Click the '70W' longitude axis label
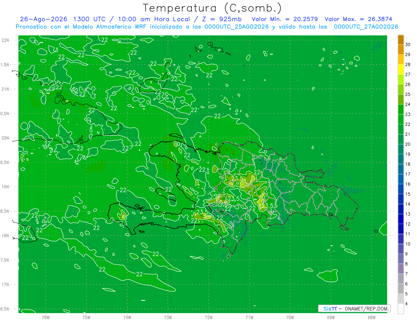This screenshot has width=417, height=322. (290, 317)
